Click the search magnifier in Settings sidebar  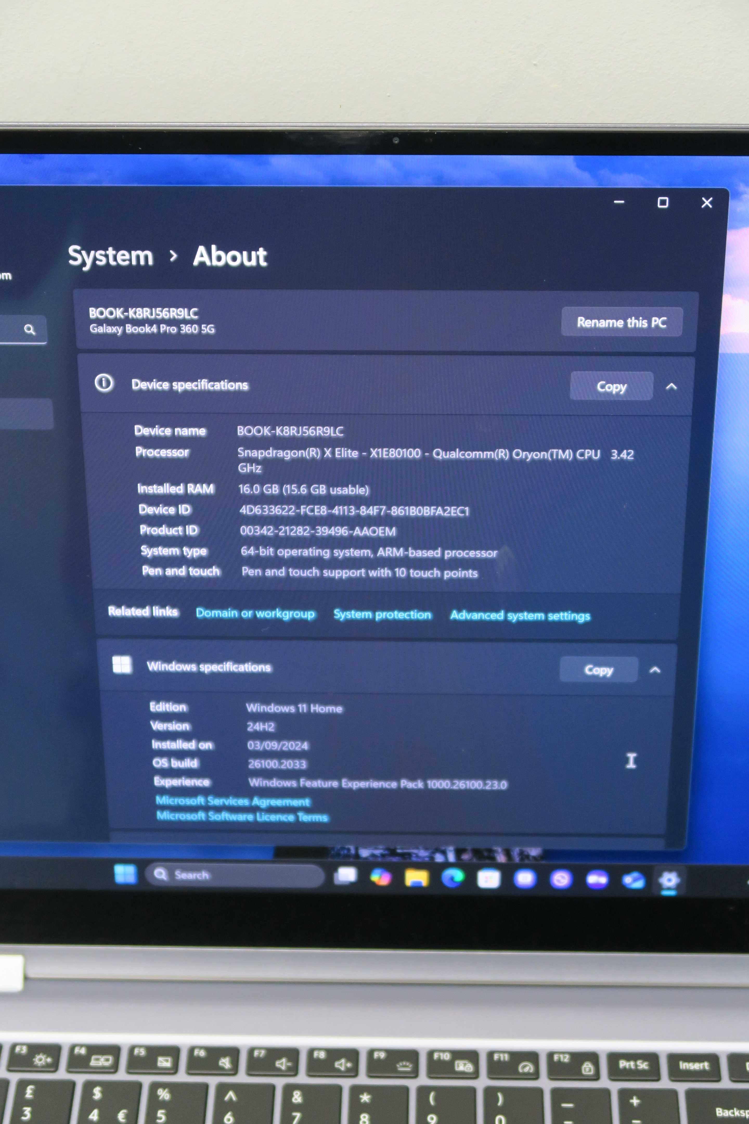click(x=30, y=329)
